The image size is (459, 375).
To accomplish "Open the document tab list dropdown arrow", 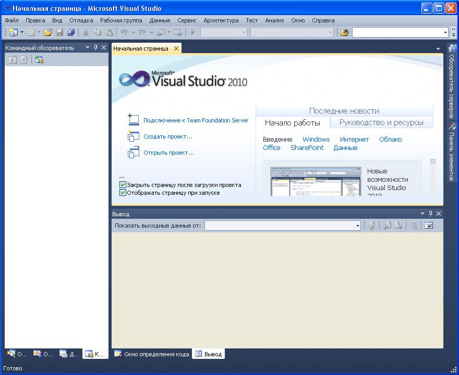I will [x=438, y=49].
